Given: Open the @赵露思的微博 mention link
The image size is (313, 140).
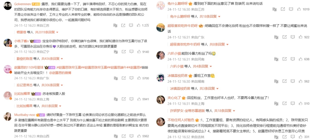Looking at the screenshot, I should coord(61,73).
